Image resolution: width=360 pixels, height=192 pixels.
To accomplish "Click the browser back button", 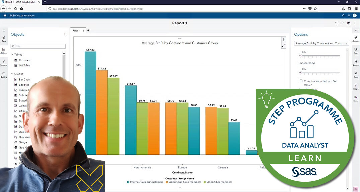I will coord(3,8).
